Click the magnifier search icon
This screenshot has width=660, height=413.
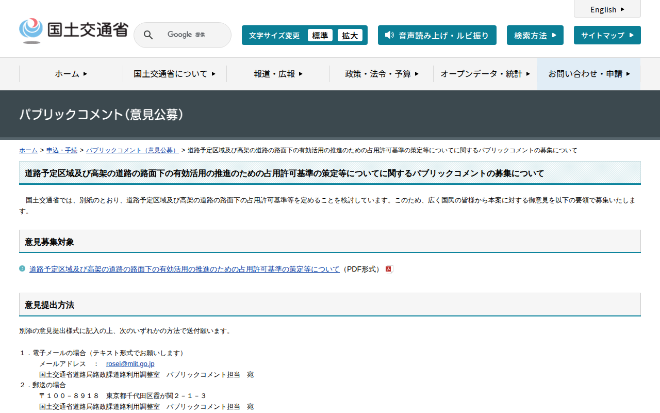click(x=148, y=35)
